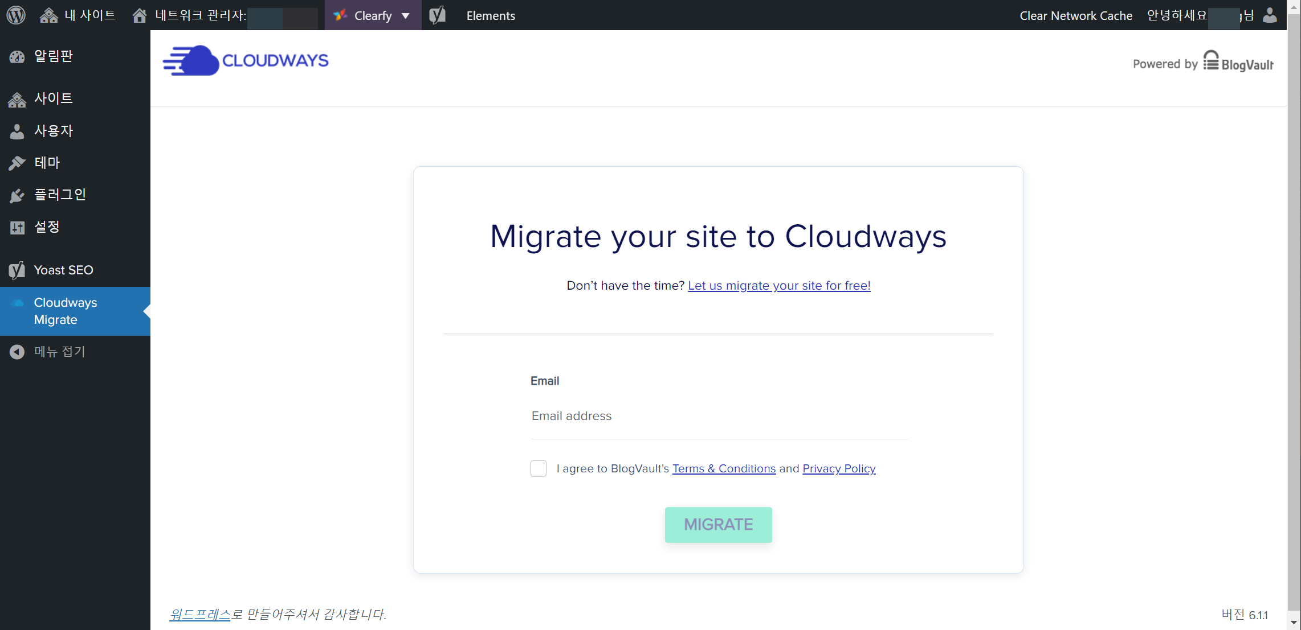
Task: Click the 플러그인 plugins icon
Action: click(x=17, y=195)
